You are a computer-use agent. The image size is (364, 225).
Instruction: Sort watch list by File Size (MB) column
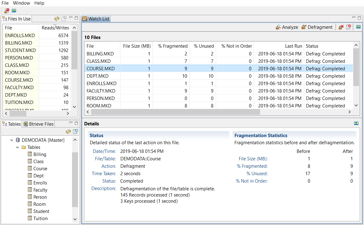(x=137, y=46)
